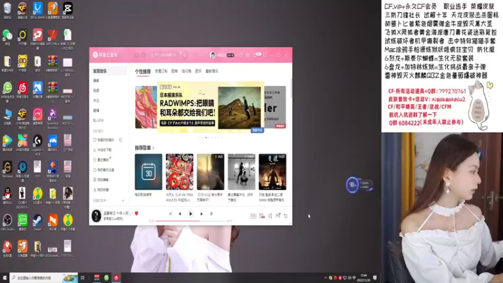Open the daily recommendation calendar playlist

click(x=148, y=172)
